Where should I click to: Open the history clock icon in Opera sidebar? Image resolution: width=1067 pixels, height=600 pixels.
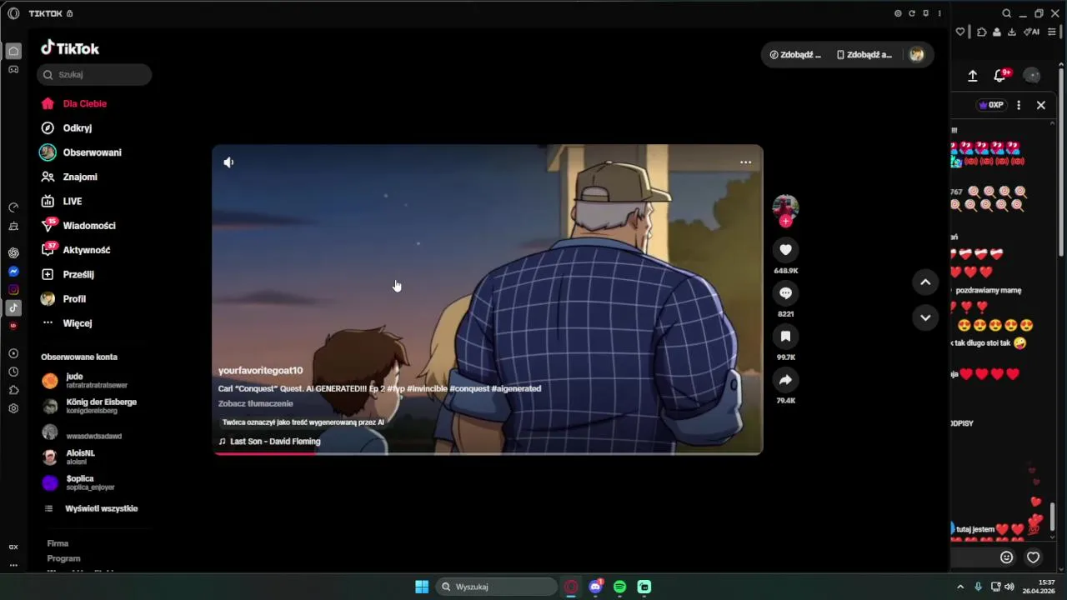click(13, 372)
